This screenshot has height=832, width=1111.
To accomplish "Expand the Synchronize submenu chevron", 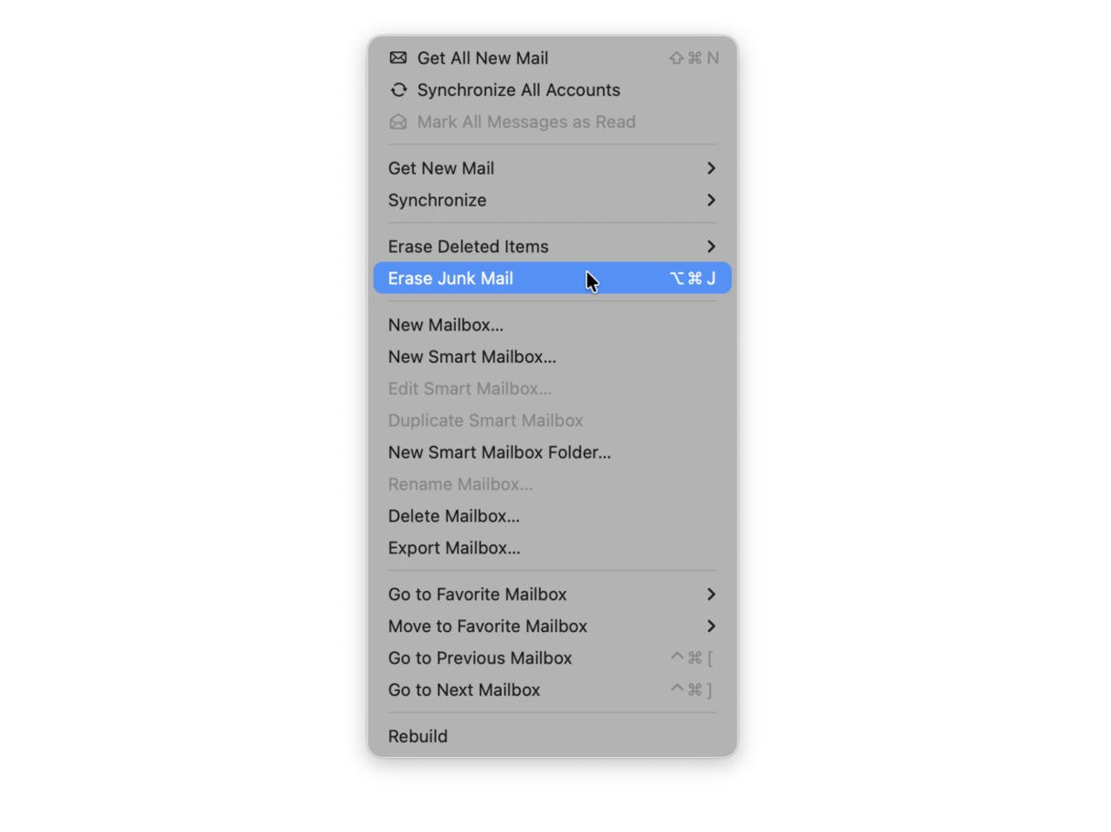I will tap(711, 200).
